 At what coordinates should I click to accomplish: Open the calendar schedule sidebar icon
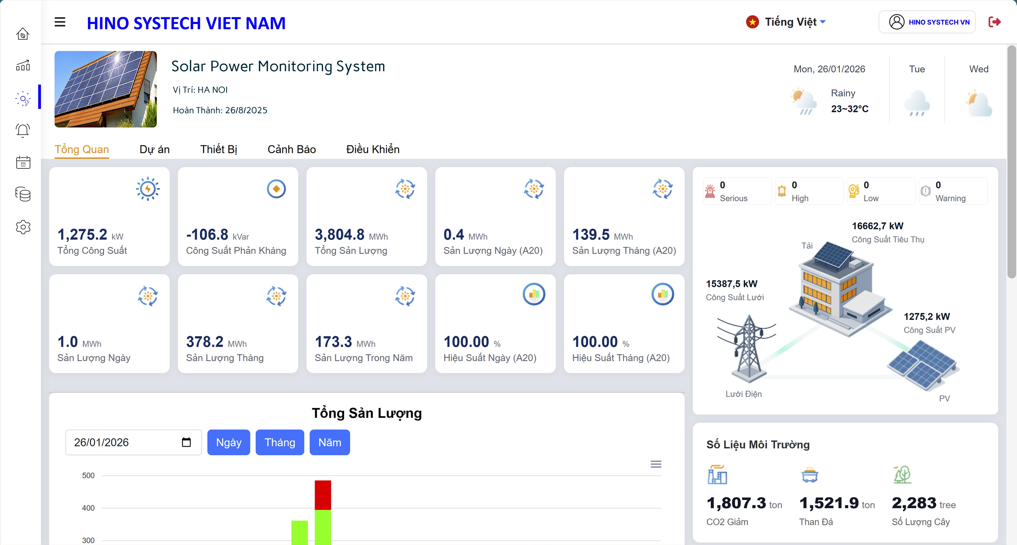click(x=22, y=162)
